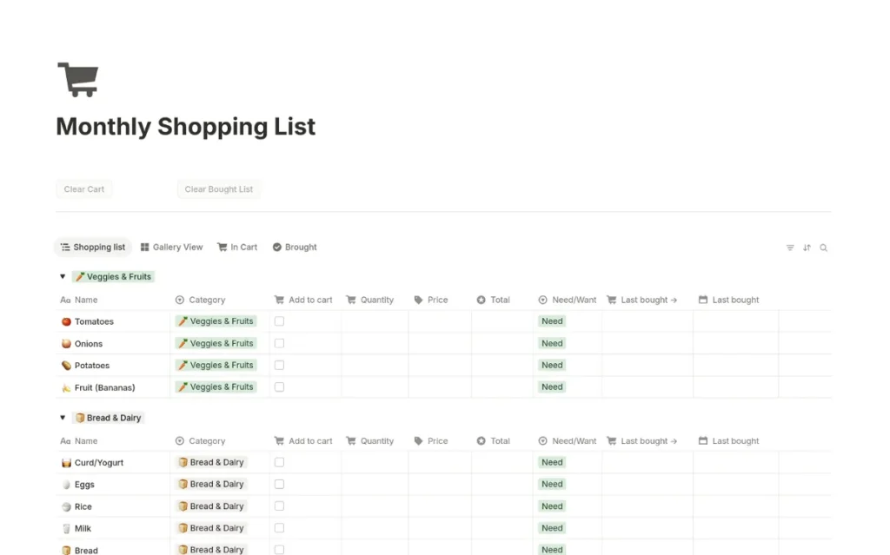Screen dimensions: 890x555
Task: Click the tomato icon beside Tomatoes
Action: point(66,321)
